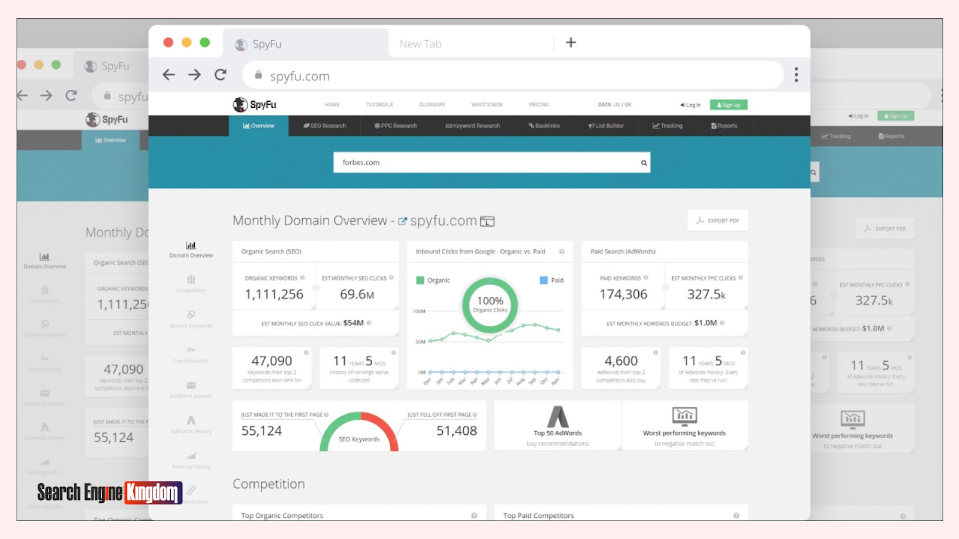Select the Overview tab in the front window
Viewport: 959px width, 539px height.
coord(258,126)
